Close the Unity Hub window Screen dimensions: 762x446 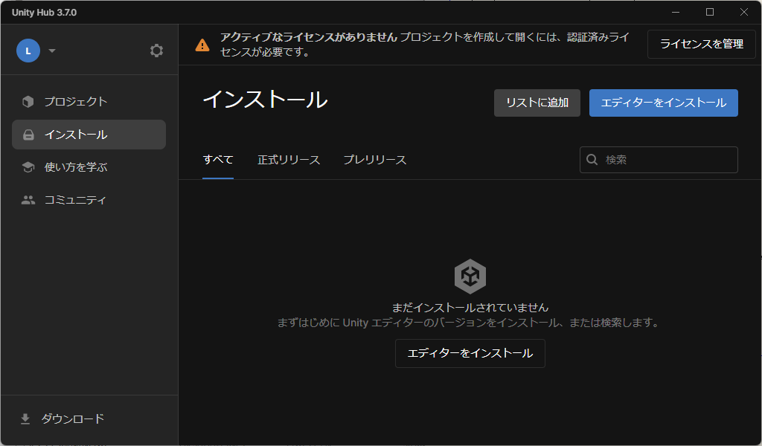click(744, 12)
